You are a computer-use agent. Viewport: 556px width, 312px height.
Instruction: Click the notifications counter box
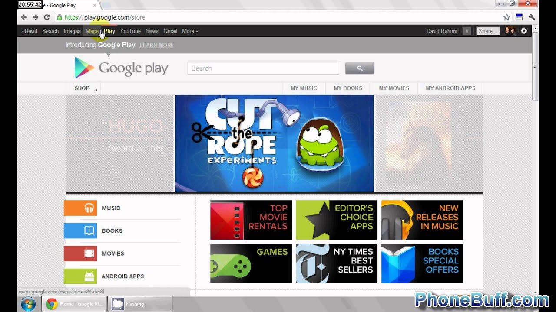coord(467,31)
